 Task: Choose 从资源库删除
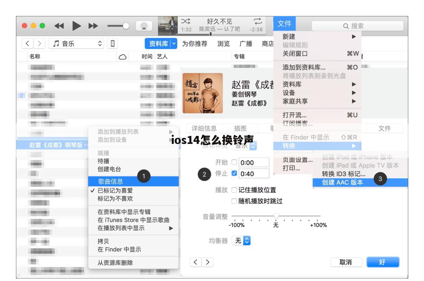[133, 263]
